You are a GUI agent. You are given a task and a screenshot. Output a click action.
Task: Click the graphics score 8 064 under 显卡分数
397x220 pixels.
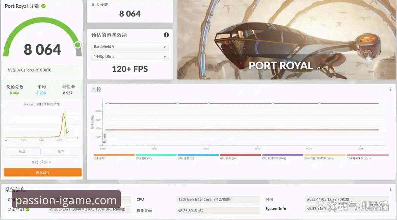click(130, 14)
